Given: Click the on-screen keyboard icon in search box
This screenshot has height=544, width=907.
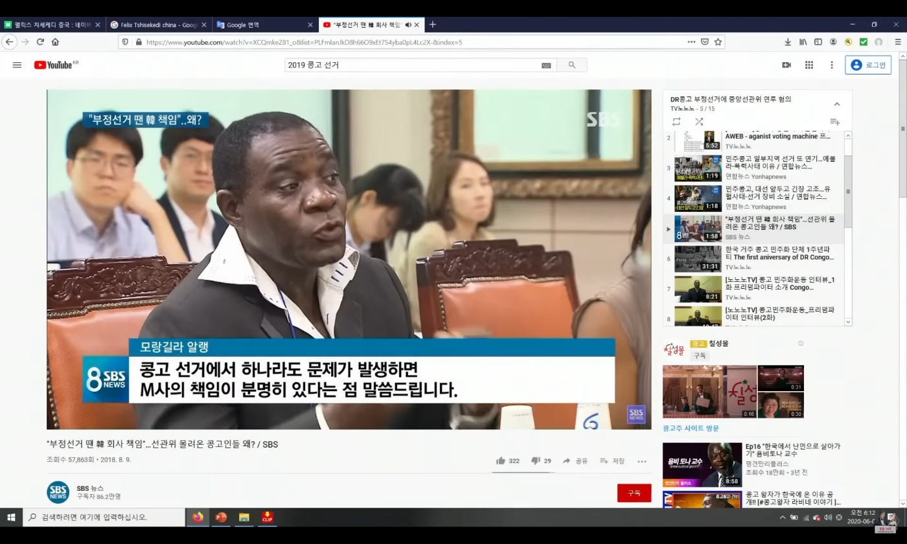Looking at the screenshot, I should [546, 65].
